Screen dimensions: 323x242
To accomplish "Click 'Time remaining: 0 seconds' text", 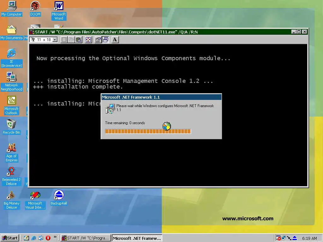I will click(x=125, y=123).
